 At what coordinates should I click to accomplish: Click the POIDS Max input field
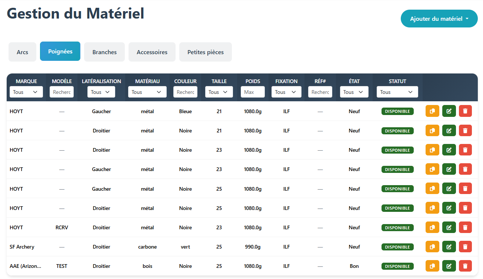tap(253, 92)
